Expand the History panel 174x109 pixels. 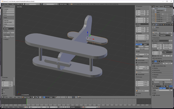(x=6, y=39)
